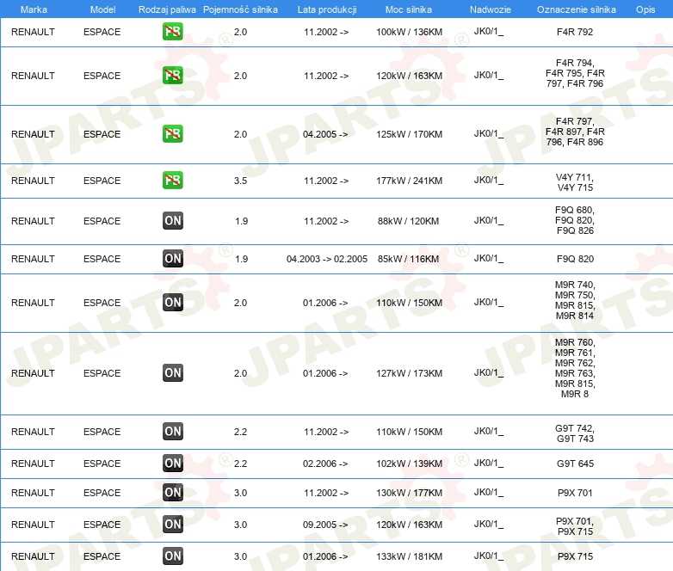The height and width of the screenshot is (571, 673).
Task: Select engine codes starting with F4R 794
Action: [575, 73]
